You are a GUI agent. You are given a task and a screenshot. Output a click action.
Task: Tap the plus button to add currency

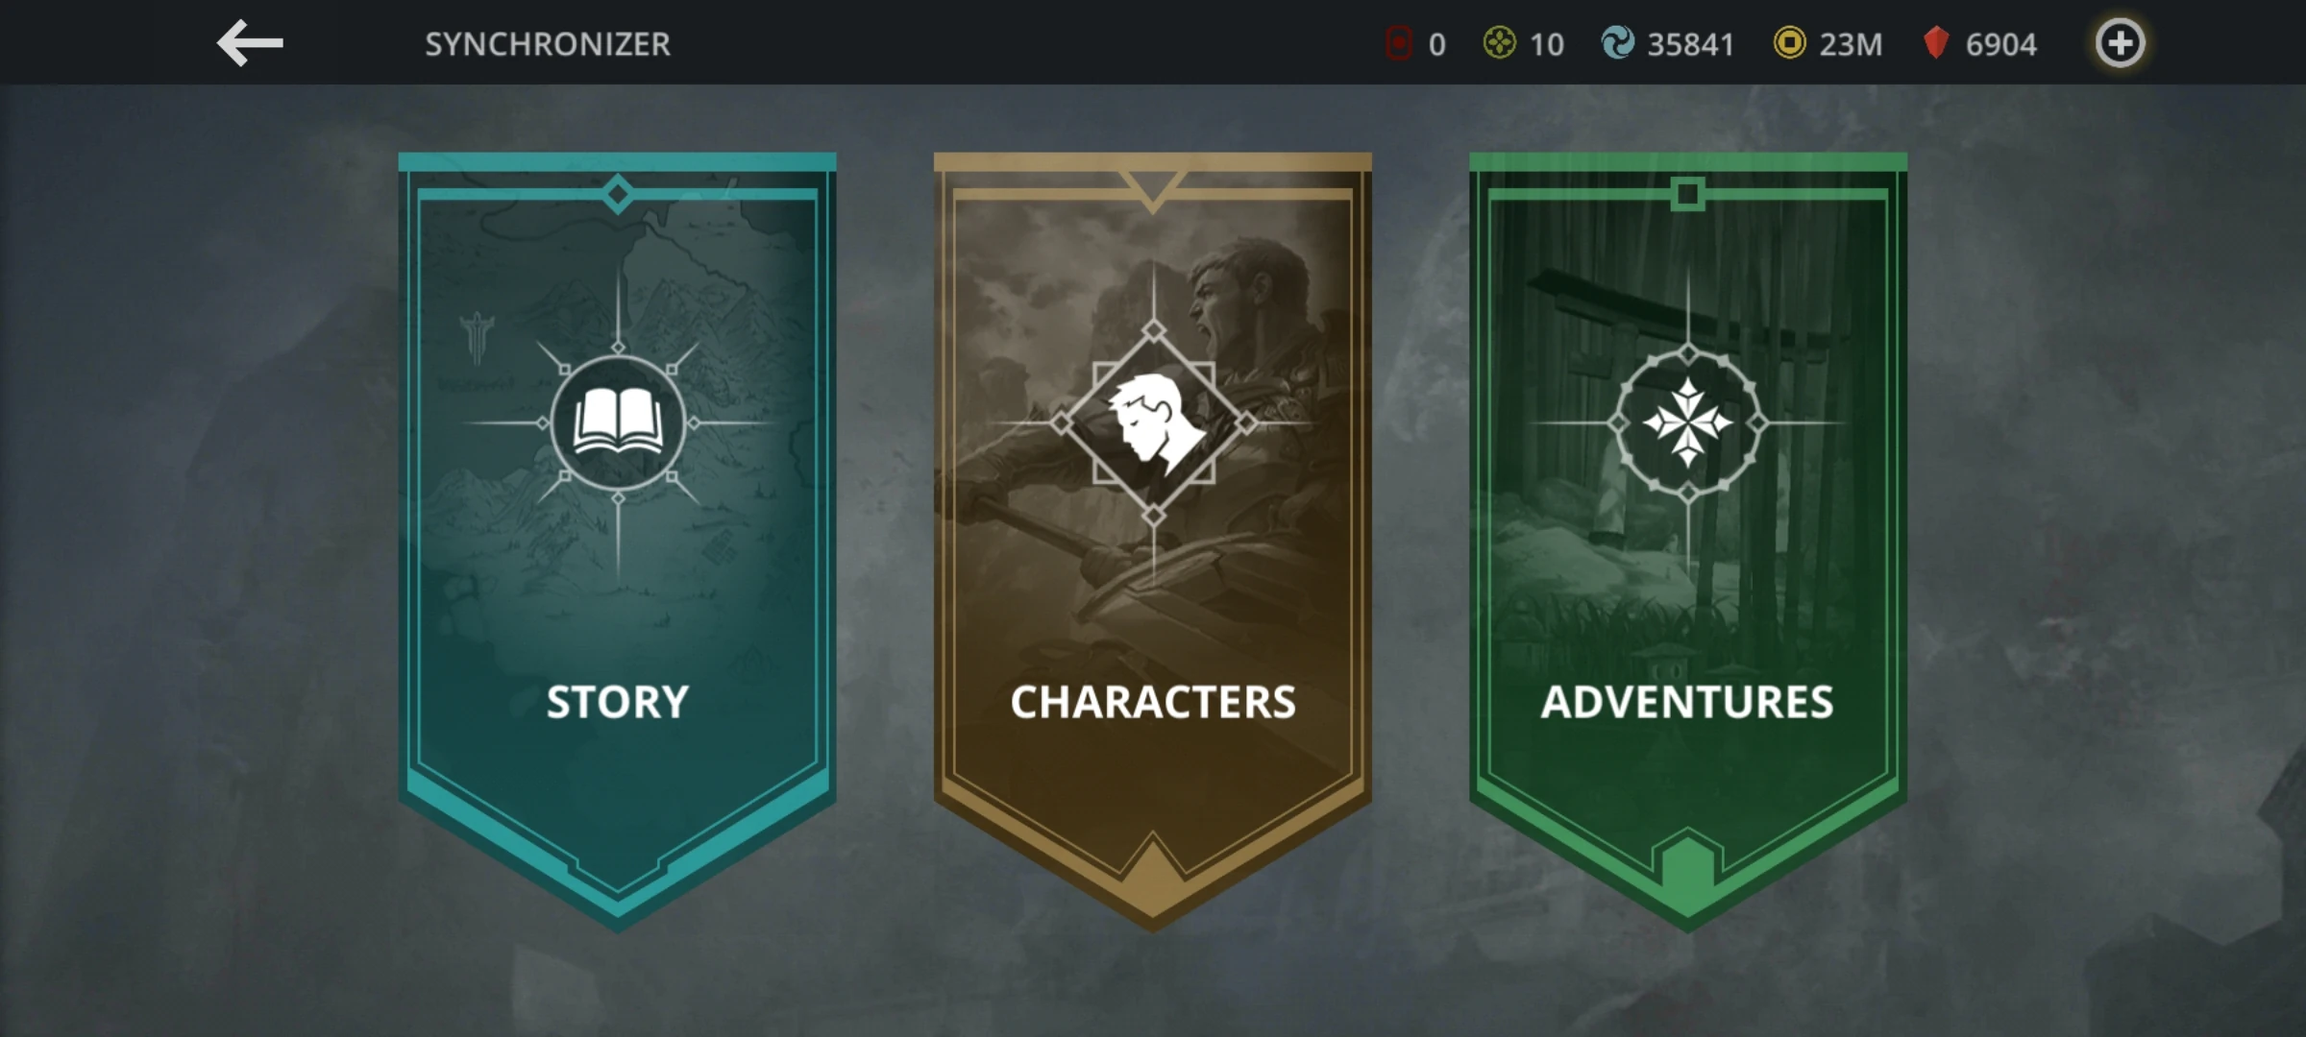point(2120,43)
